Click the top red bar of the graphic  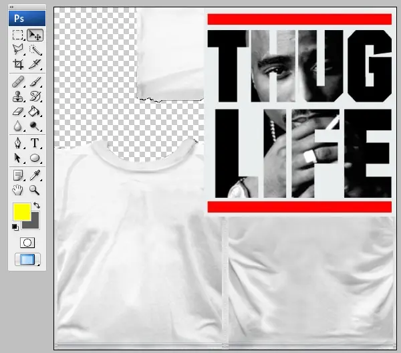tap(299, 19)
